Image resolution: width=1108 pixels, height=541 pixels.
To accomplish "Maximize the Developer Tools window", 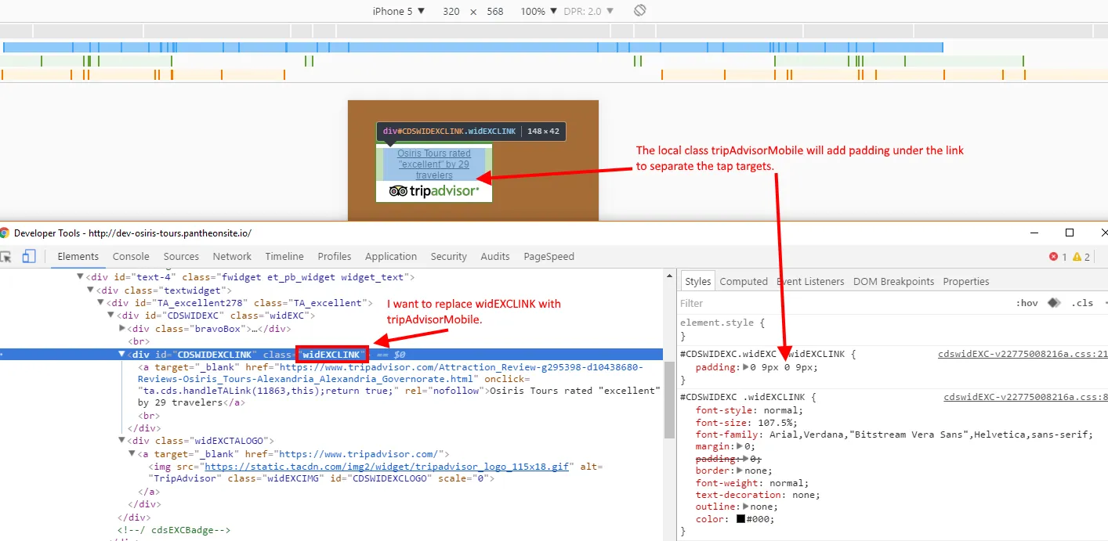I will pos(1070,233).
